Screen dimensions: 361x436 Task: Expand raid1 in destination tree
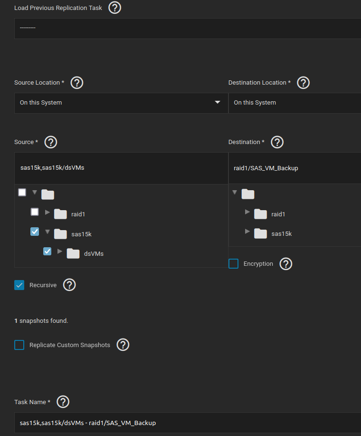247,212
